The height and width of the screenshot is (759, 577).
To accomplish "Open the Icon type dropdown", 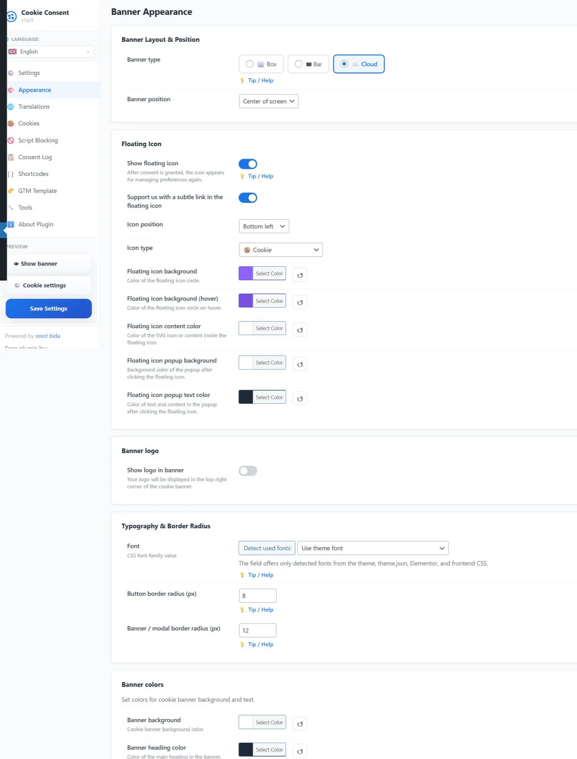I will [281, 250].
